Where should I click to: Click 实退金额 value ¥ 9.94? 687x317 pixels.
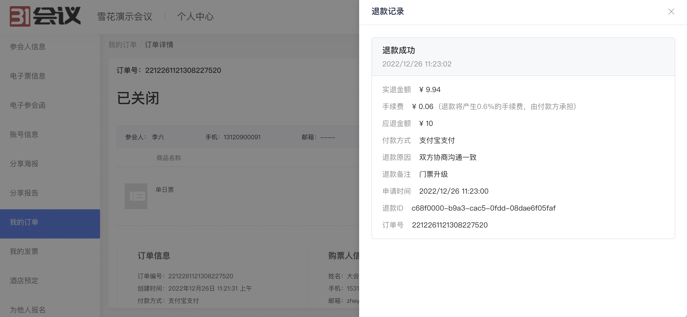[x=430, y=90]
